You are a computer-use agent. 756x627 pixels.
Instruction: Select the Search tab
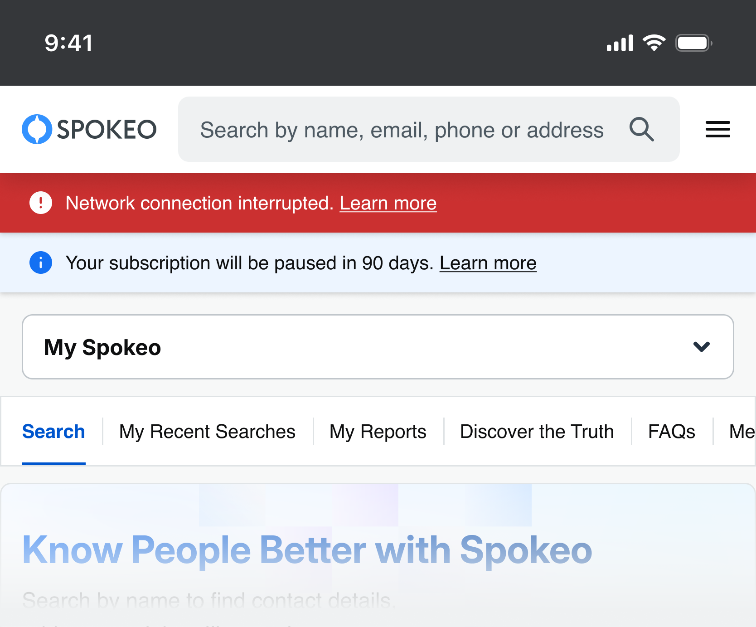click(x=53, y=432)
